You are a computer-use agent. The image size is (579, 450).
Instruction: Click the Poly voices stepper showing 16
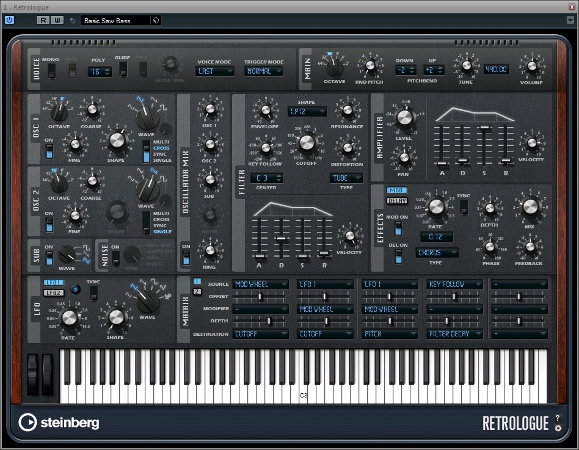click(100, 72)
